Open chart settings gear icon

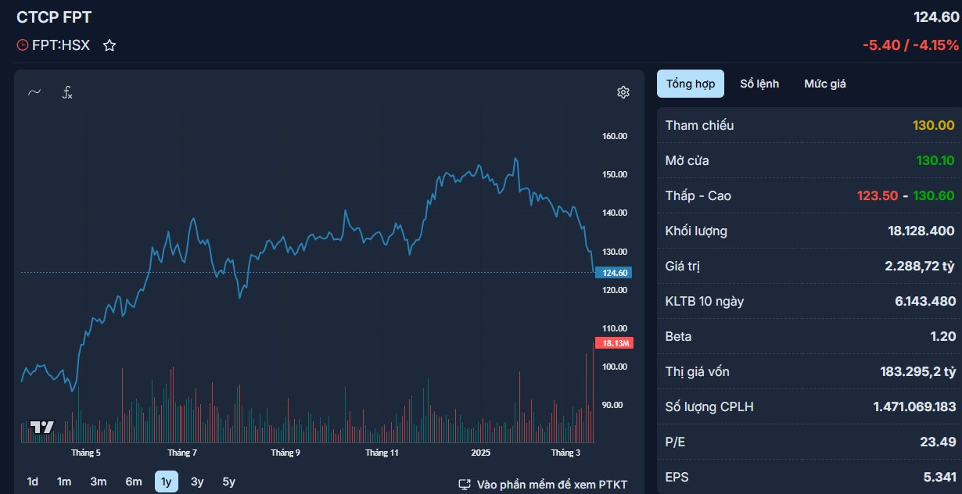coord(623,92)
